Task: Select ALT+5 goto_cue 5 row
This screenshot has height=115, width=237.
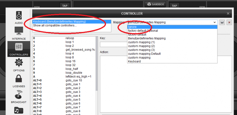Action: (x=64, y=100)
